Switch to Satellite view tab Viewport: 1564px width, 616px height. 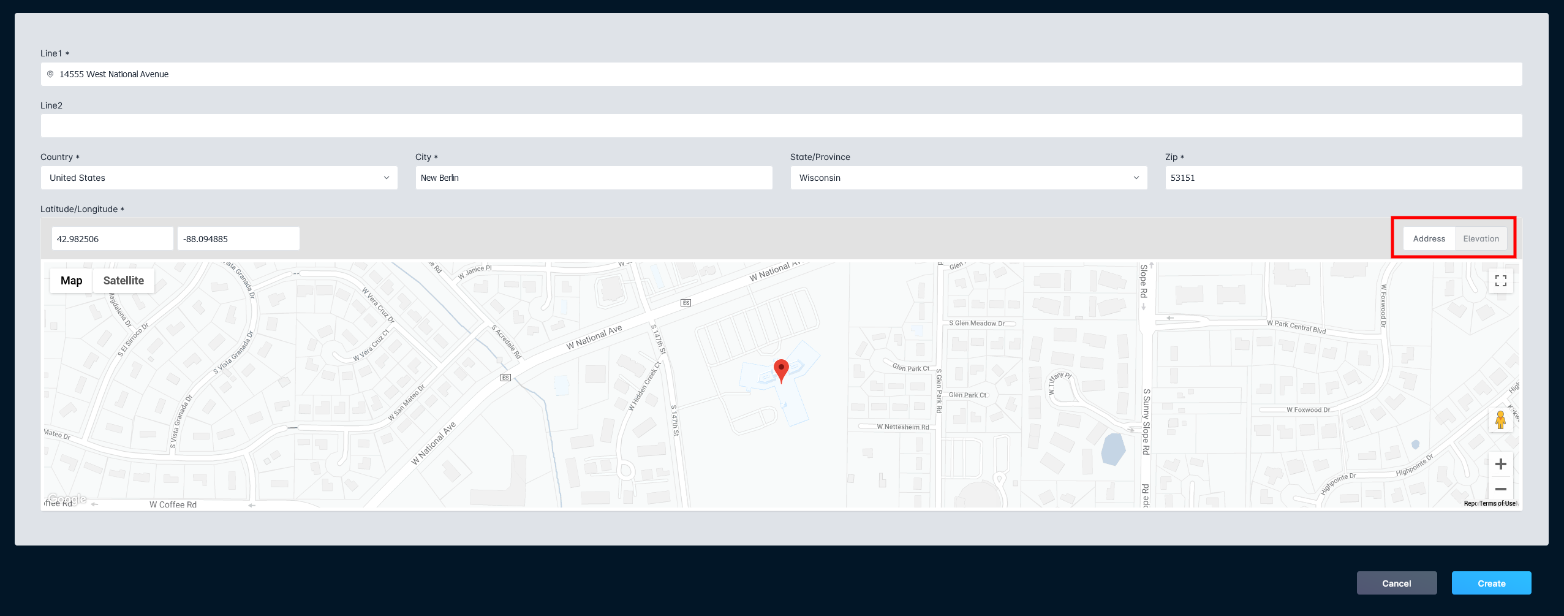point(124,281)
